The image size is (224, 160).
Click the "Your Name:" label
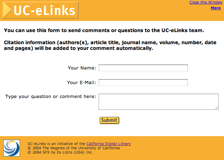(82, 68)
